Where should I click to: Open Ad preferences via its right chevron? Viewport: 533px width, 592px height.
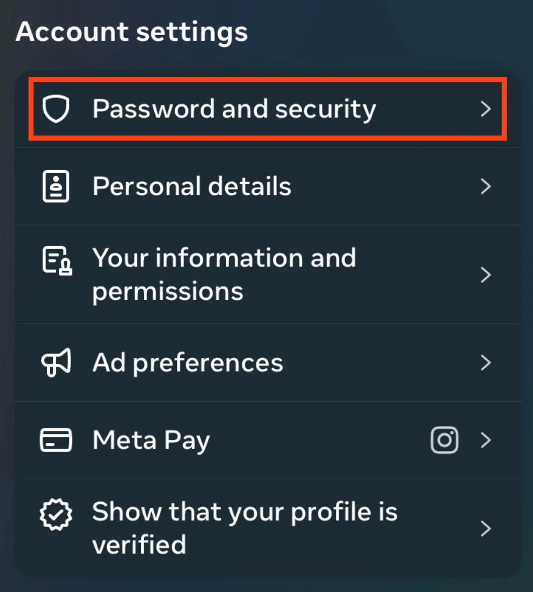485,363
